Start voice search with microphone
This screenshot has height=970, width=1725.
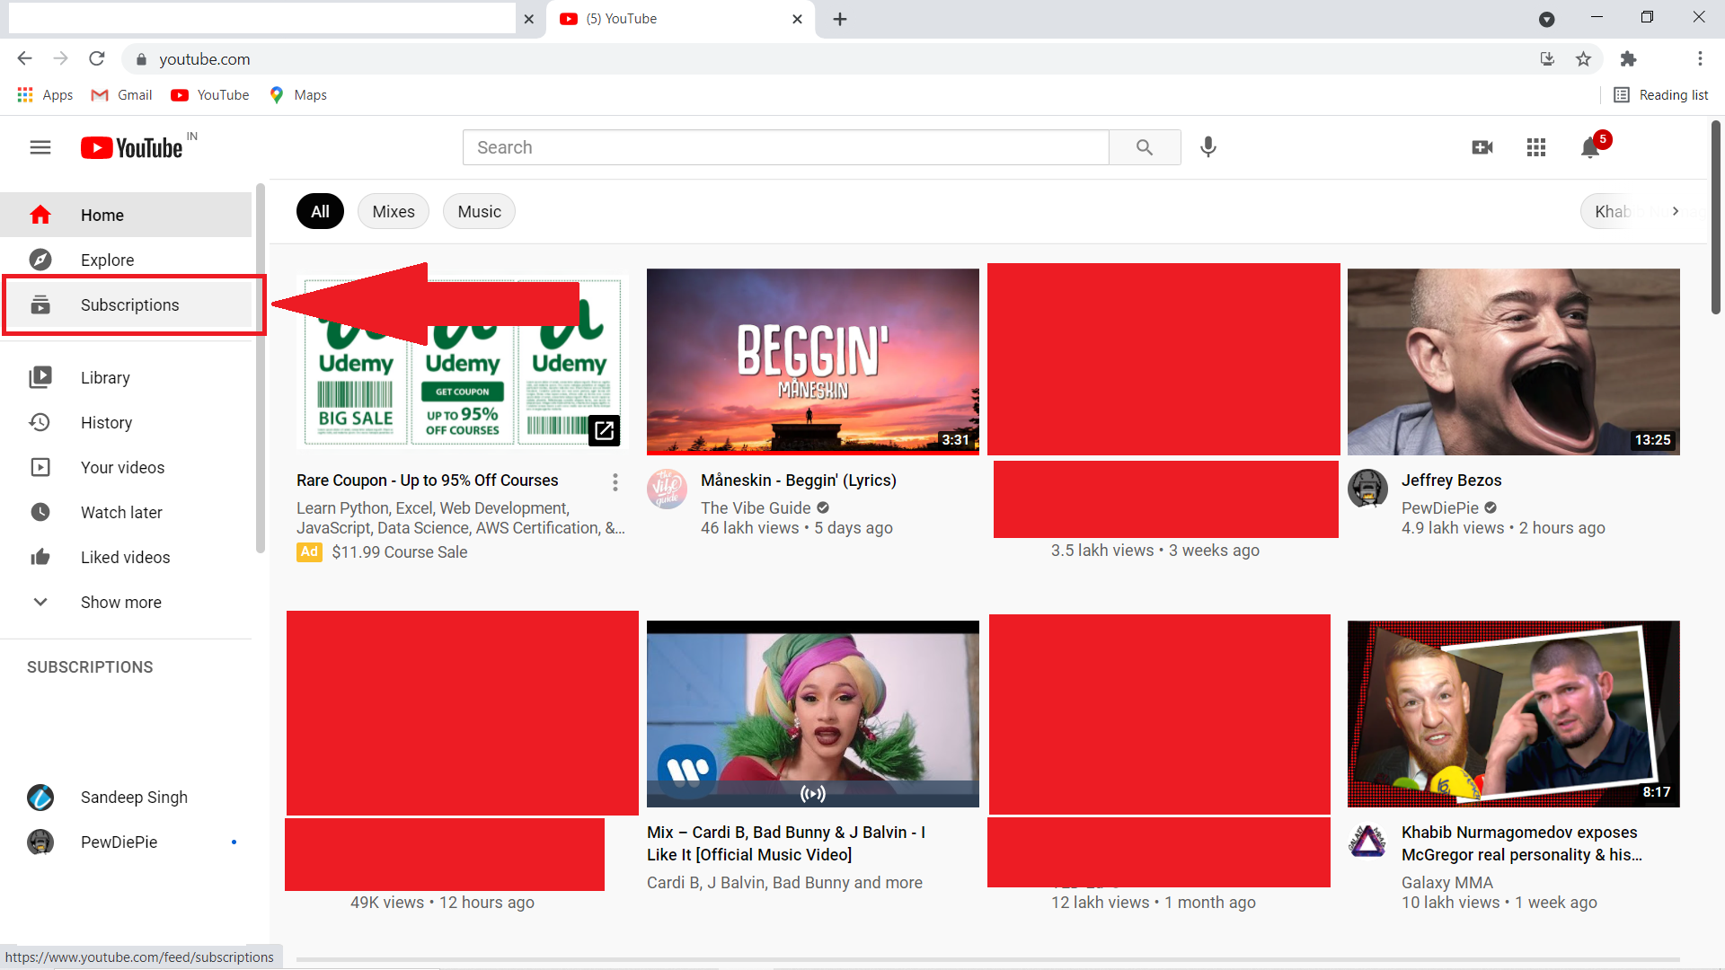click(x=1208, y=147)
